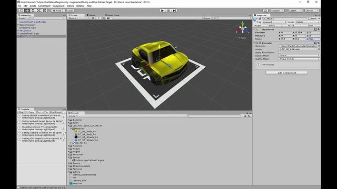The width and height of the screenshot is (337, 189).
Task: Collapse the Transform component
Action: 254,29
